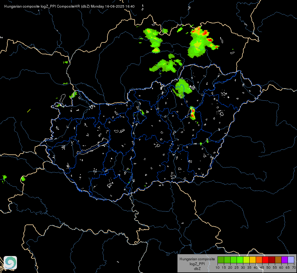Click the 'Hungarian composite' legend label
This screenshot has width=297, height=273.
(197, 259)
